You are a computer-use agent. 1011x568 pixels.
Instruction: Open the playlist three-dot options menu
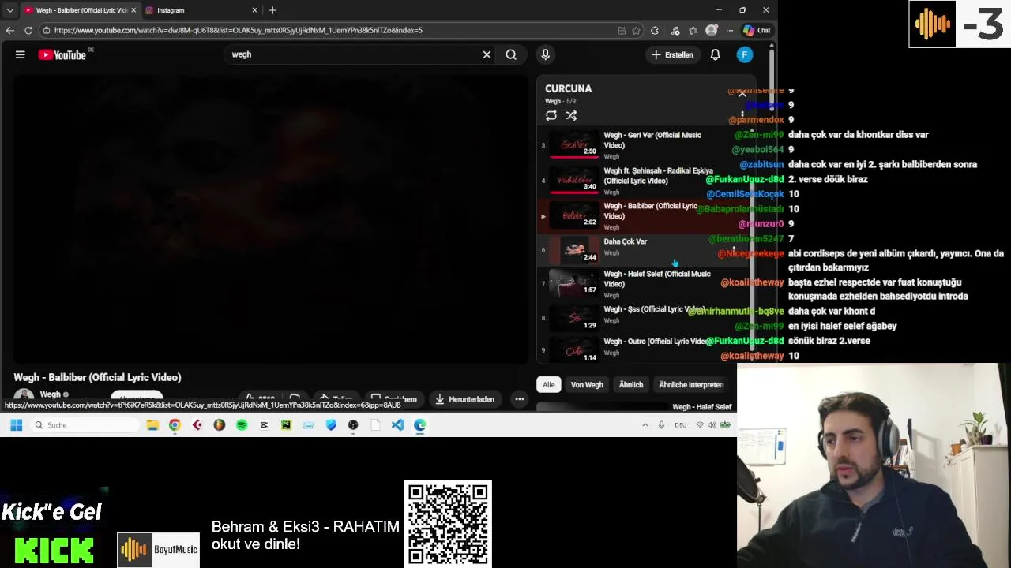(x=742, y=114)
